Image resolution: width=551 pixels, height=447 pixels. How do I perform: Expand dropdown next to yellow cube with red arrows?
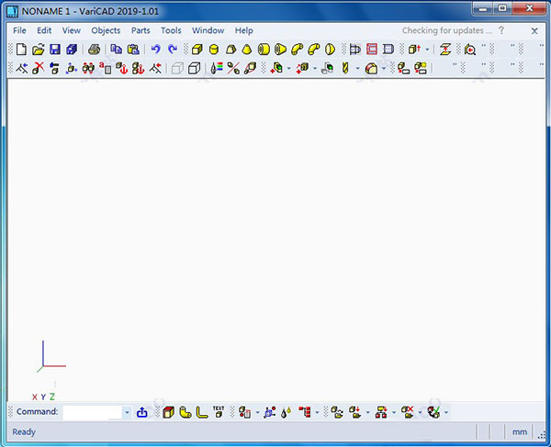click(315, 68)
